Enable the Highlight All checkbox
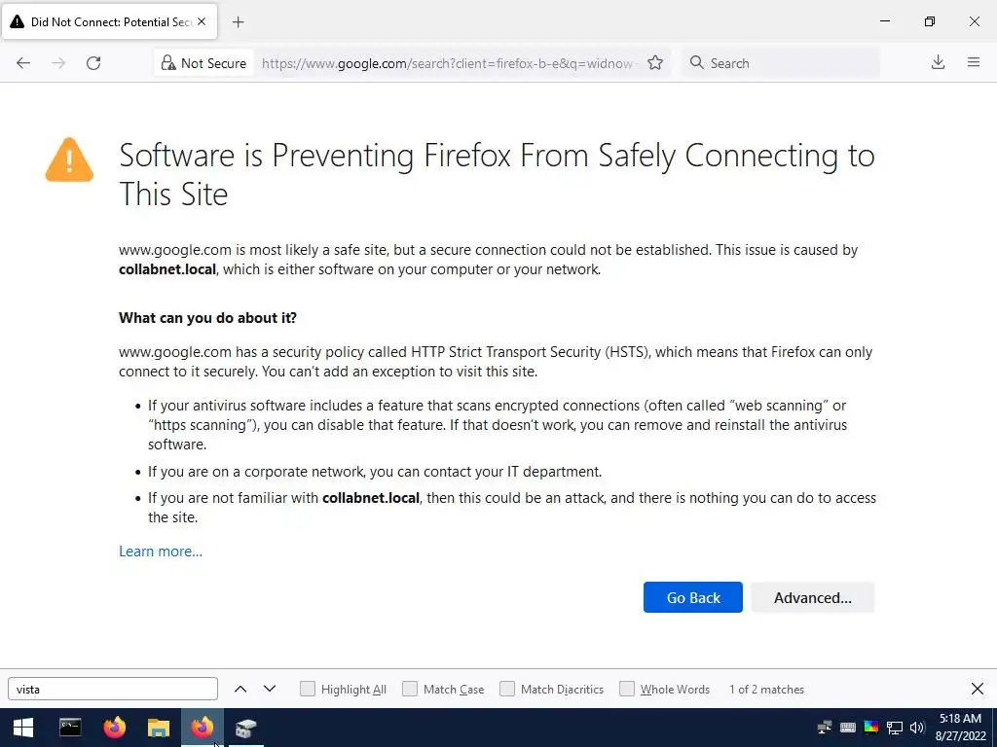Image resolution: width=997 pixels, height=747 pixels. point(308,689)
